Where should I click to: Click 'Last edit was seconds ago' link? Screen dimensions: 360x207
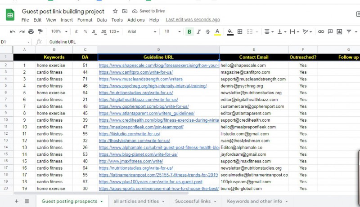pyautogui.click(x=193, y=20)
